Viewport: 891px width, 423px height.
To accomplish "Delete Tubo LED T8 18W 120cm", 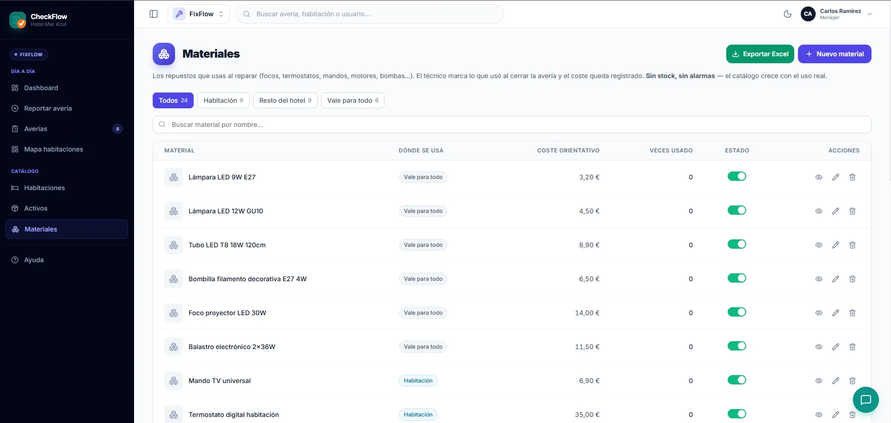I will (852, 245).
